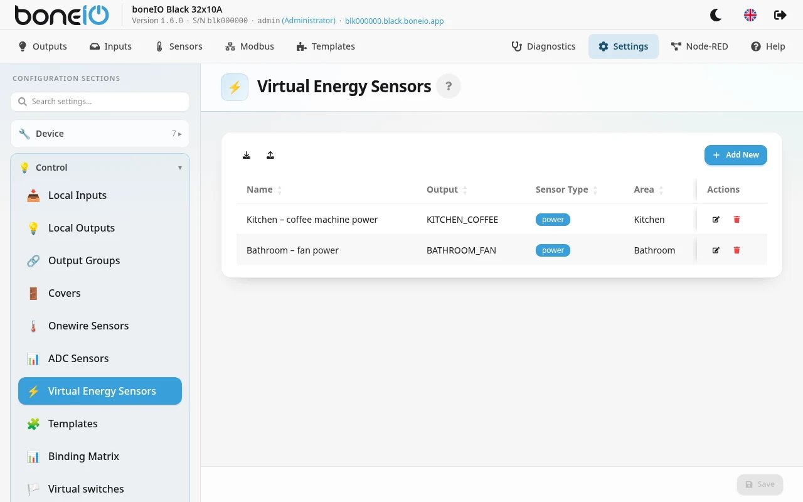Click the Save button
The width and height of the screenshot is (803, 502).
(x=760, y=484)
